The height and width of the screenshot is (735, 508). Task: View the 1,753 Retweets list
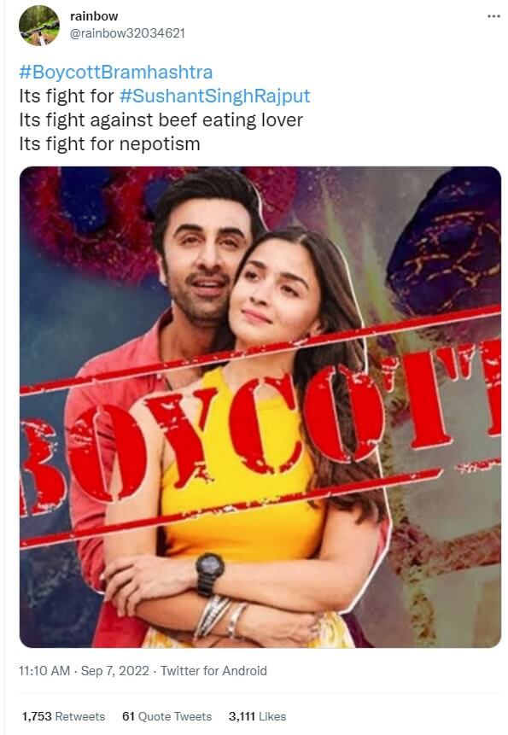63,716
